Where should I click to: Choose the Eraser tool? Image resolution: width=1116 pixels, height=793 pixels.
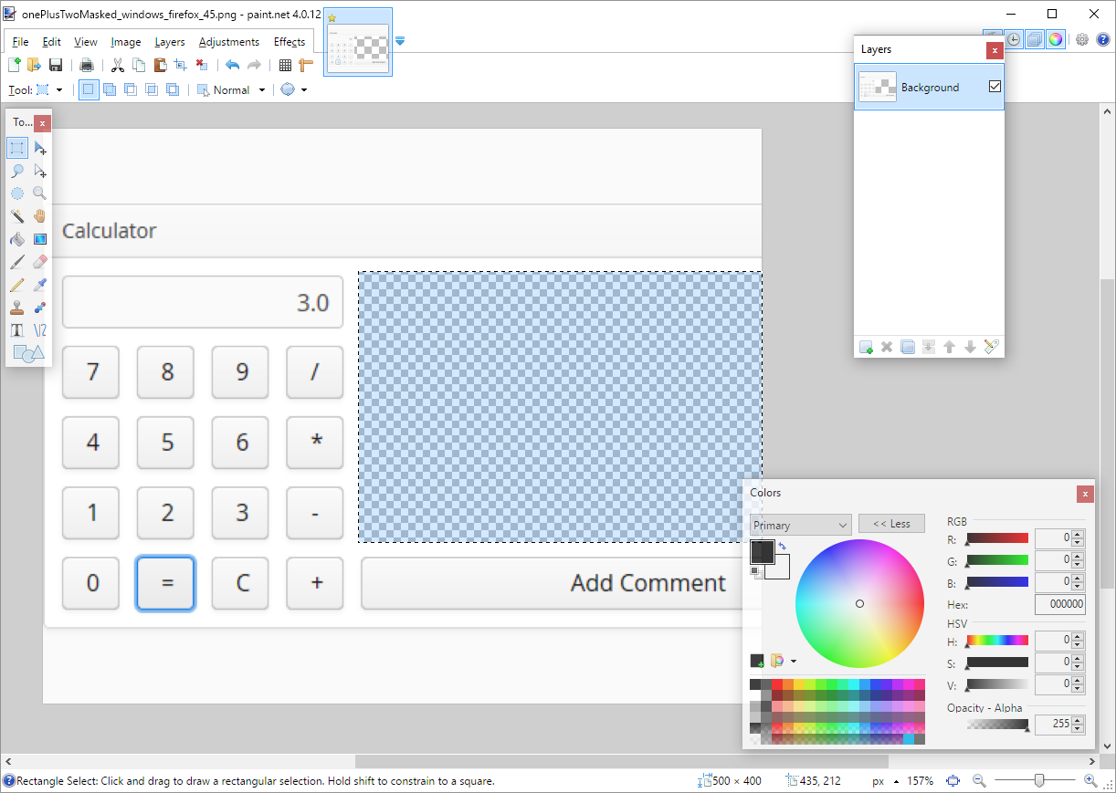coord(39,262)
